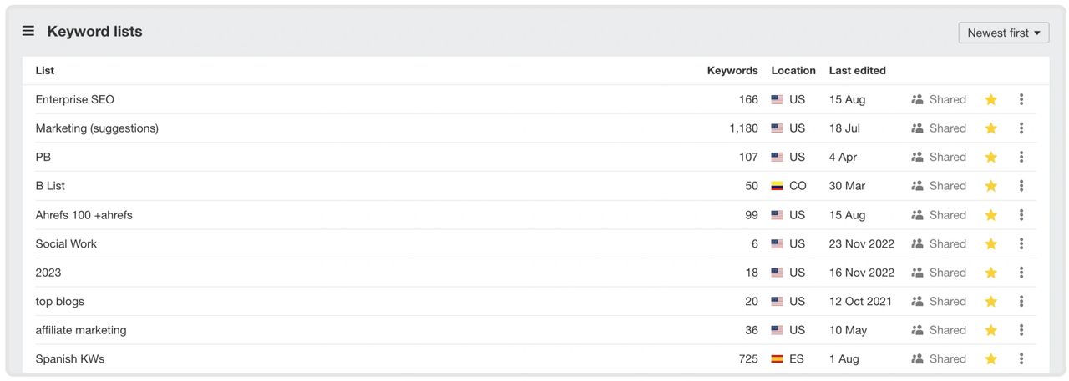Click three-dot menu for B List row
Screen dimensions: 1069x381
coord(1021,186)
